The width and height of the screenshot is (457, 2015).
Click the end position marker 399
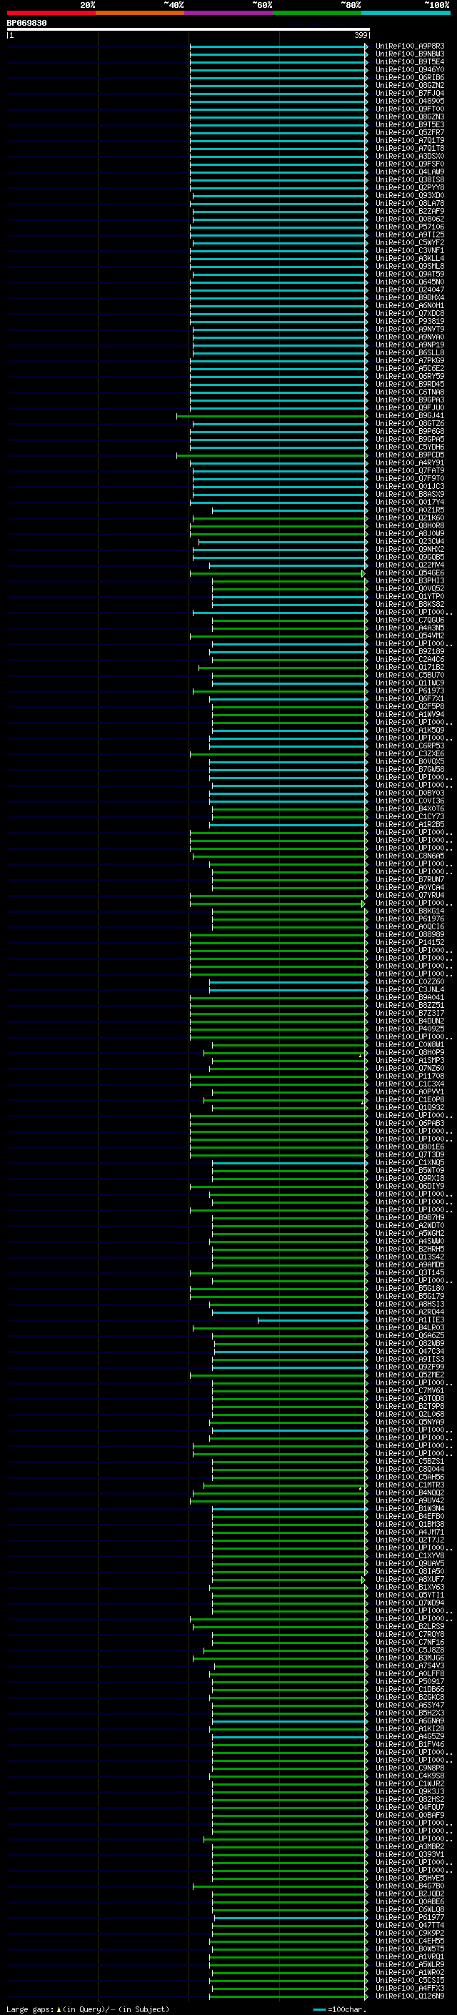361,35
